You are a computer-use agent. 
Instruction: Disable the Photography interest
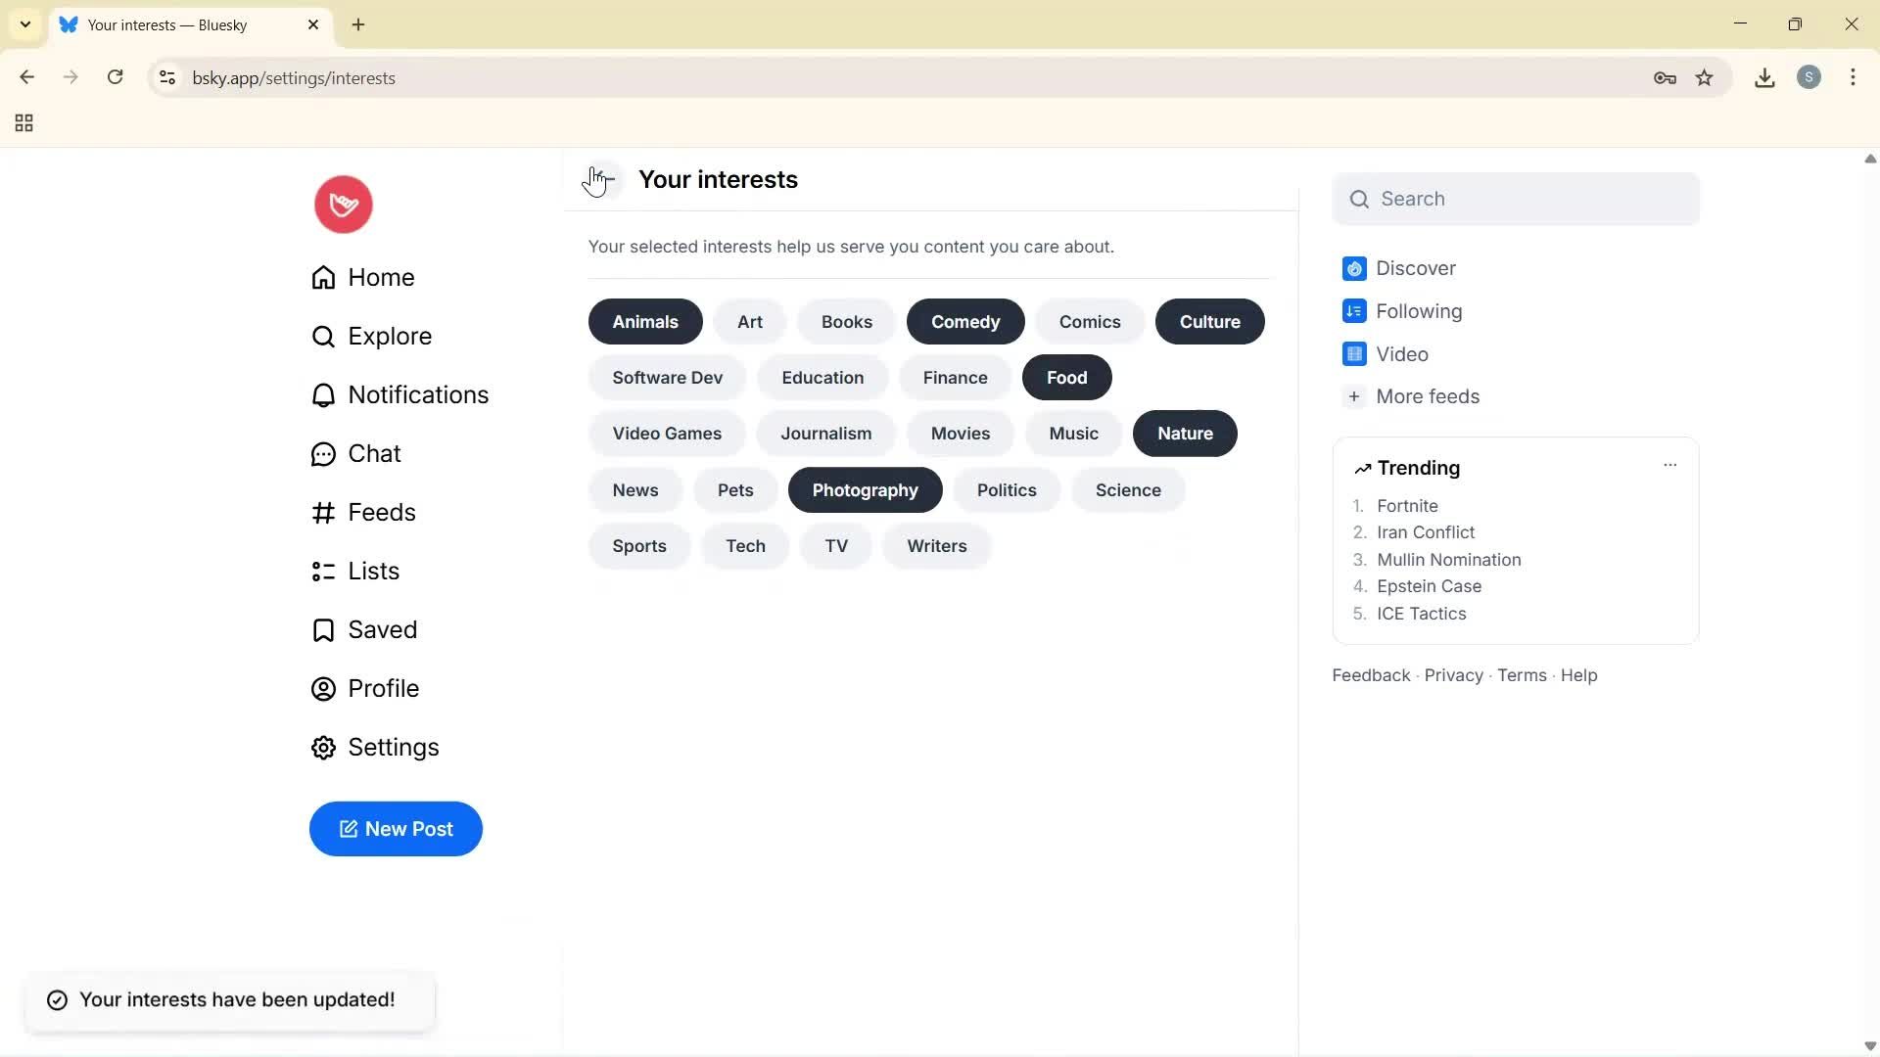865,489
